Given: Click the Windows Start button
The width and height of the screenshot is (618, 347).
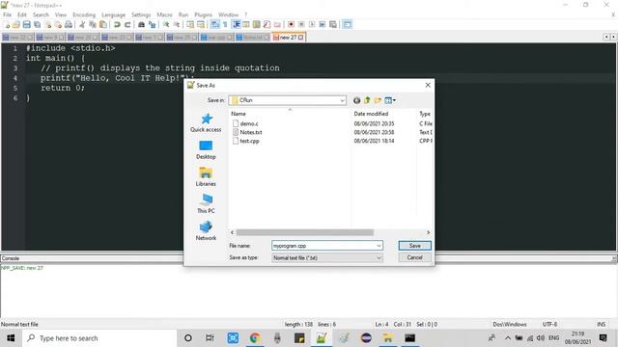Looking at the screenshot, I should click(x=11, y=338).
